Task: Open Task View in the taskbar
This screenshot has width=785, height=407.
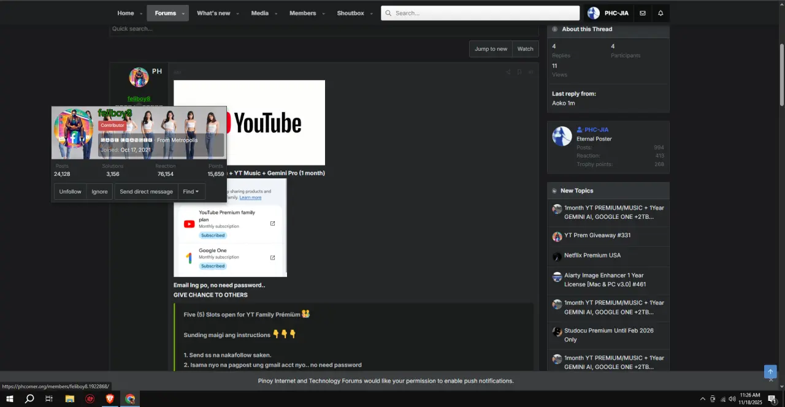Action: click(49, 398)
